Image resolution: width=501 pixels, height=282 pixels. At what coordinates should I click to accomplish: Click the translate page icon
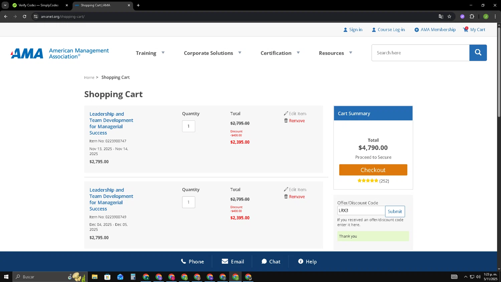(441, 16)
